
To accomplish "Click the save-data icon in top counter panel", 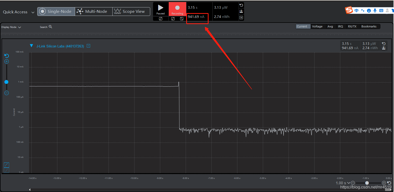I will click(x=241, y=12).
